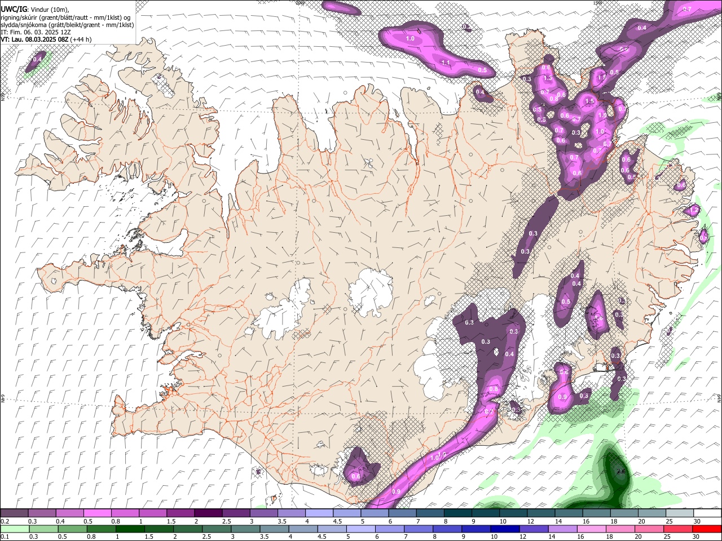
Task: Click the bright pink 0.5–0.8 snow scale swatch
Action: pyautogui.click(x=97, y=513)
